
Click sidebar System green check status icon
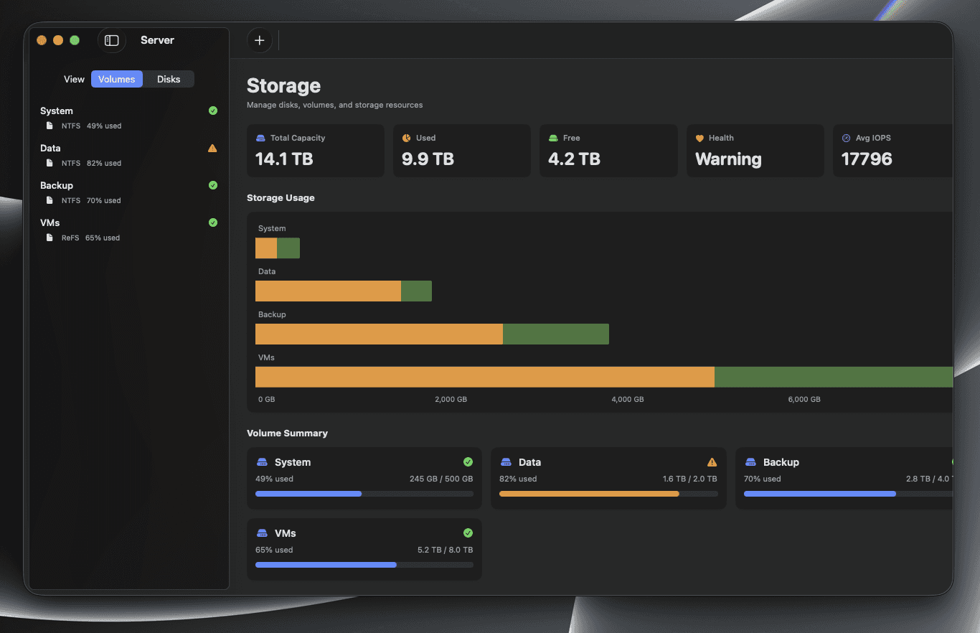(x=212, y=111)
